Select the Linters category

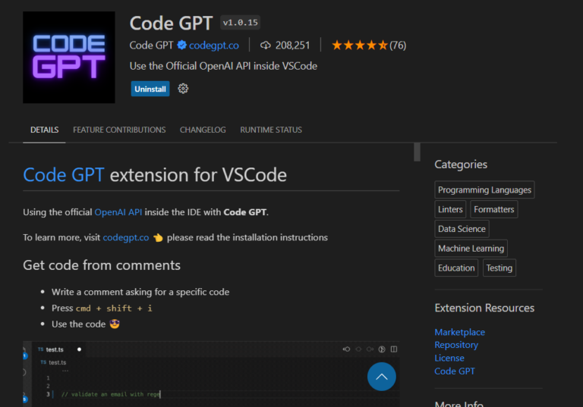(x=450, y=209)
